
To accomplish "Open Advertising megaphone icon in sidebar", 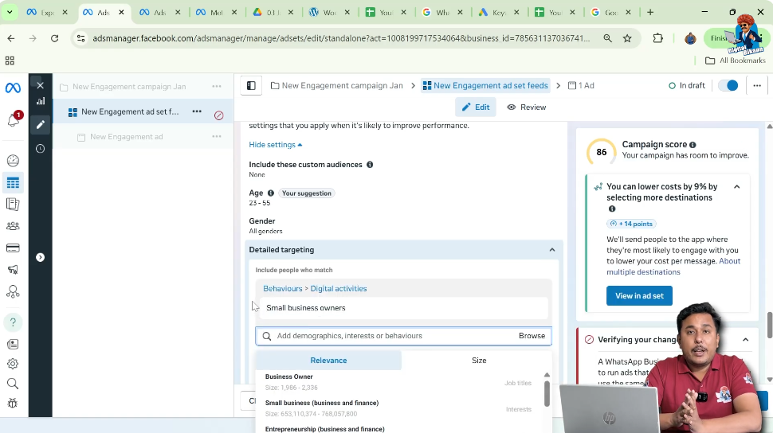I will click(x=13, y=270).
